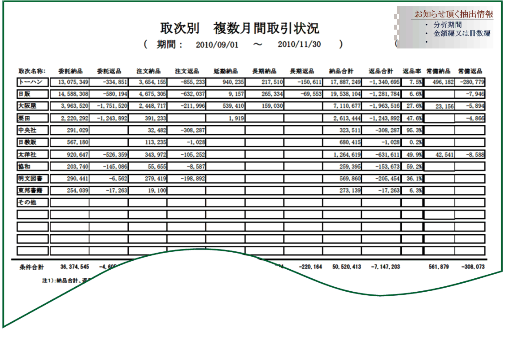This screenshot has width=505, height=355.
Task: Click the 長期納品 column header
Action: click(264, 71)
